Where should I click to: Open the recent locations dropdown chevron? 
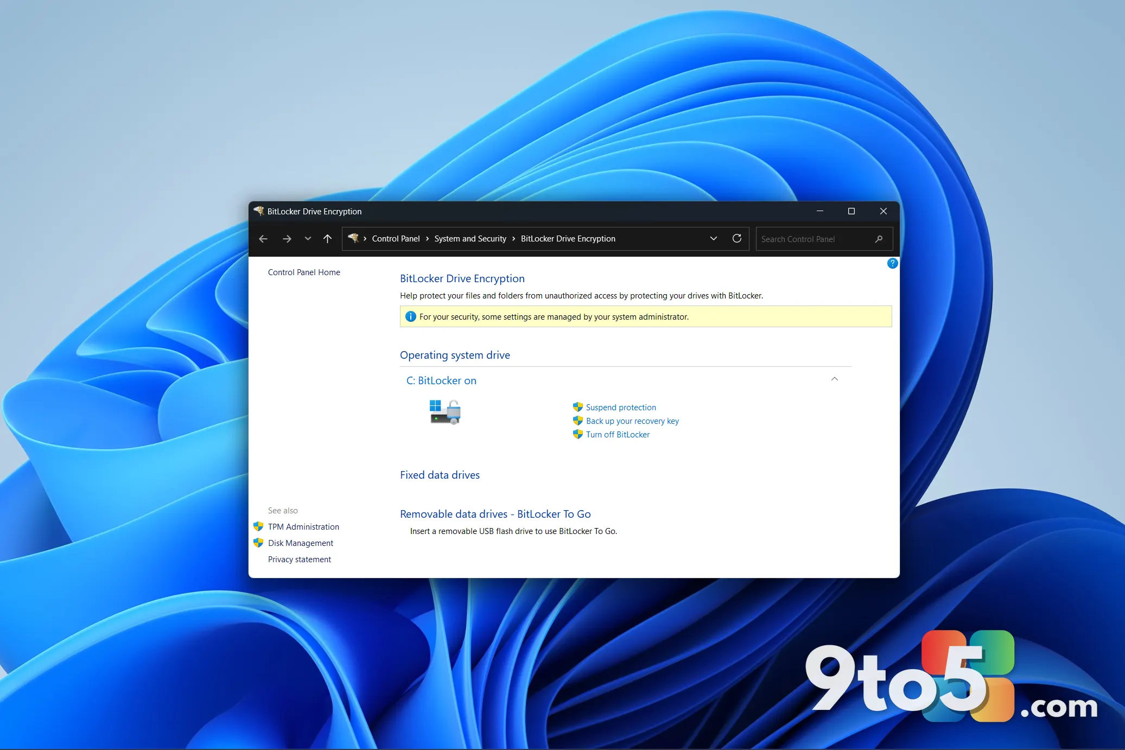(x=308, y=239)
